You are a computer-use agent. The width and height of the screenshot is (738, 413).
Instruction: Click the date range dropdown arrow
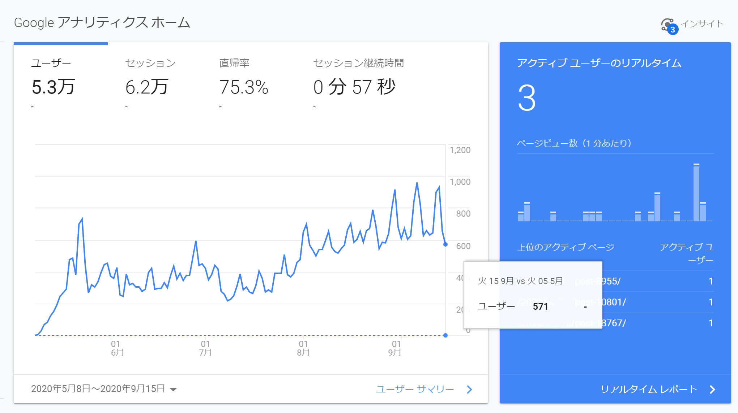coord(173,389)
